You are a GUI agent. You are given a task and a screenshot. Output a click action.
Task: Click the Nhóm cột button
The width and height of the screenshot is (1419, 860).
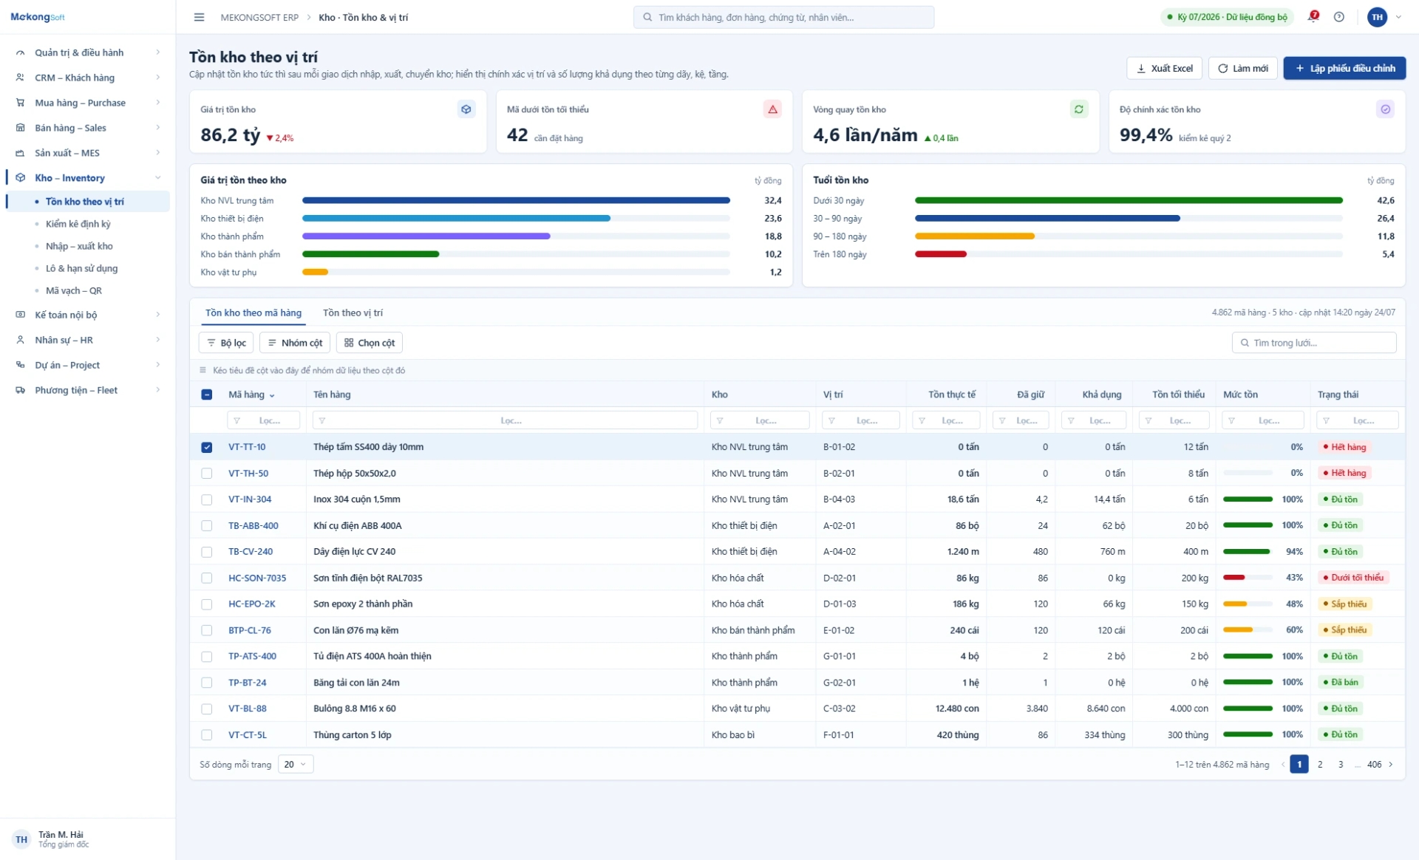(295, 343)
